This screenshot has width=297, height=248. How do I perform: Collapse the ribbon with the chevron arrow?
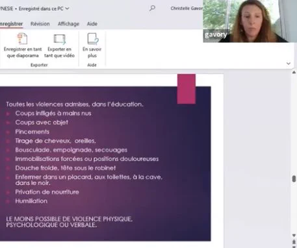pyautogui.click(x=289, y=64)
